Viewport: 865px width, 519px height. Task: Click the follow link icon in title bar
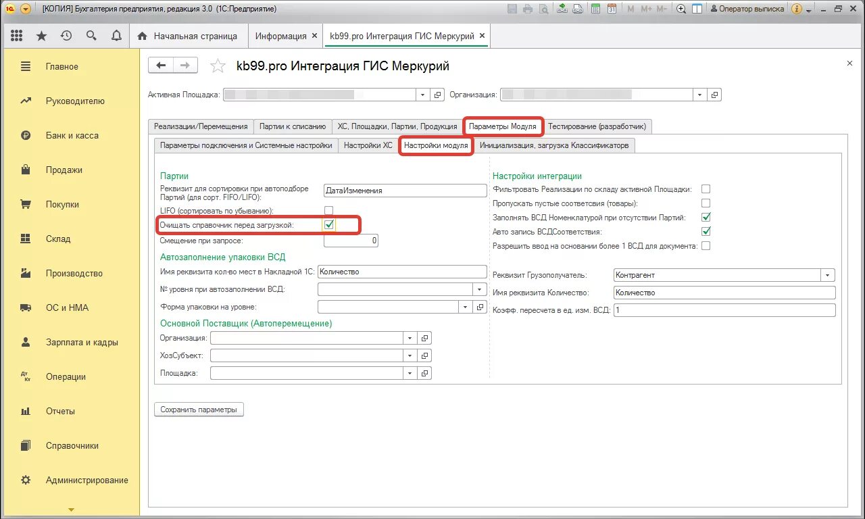tap(578, 9)
